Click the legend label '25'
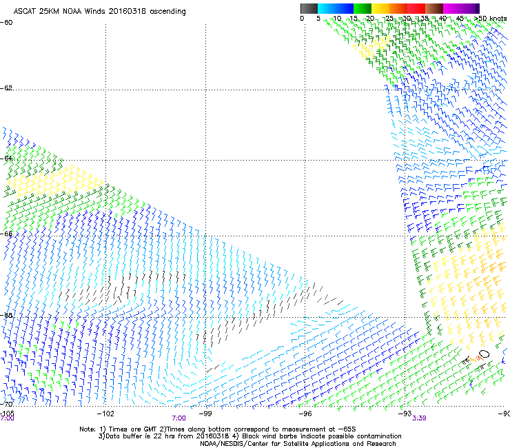Image resolution: width=510 pixels, height=448 pixels. (x=389, y=18)
